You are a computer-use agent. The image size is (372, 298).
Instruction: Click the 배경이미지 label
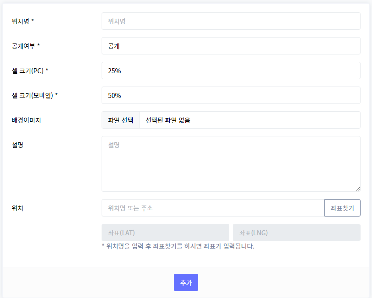[x=27, y=120]
